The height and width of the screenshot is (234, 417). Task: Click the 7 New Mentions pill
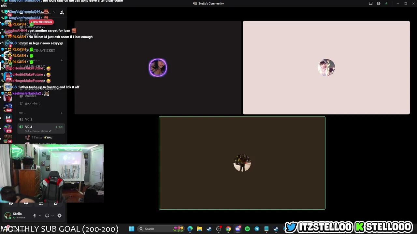(41, 22)
